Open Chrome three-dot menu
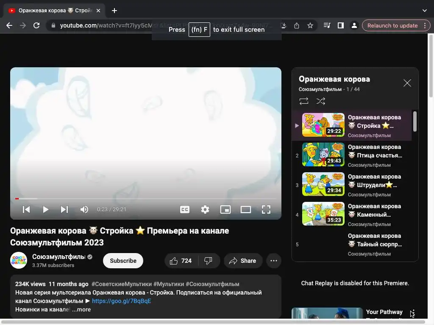The height and width of the screenshot is (325, 434). tap(425, 25)
